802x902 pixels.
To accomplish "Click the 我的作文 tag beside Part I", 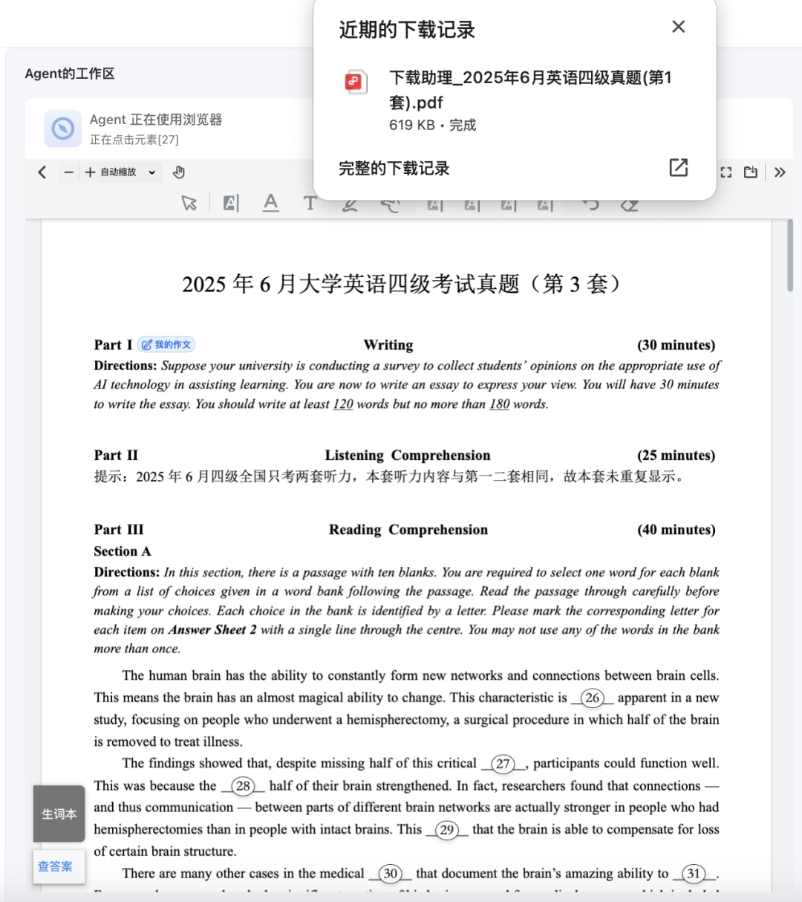I will 167,345.
